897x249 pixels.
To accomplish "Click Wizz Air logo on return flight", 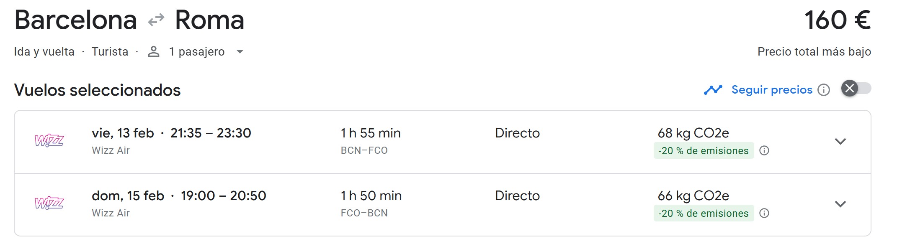I will [49, 203].
